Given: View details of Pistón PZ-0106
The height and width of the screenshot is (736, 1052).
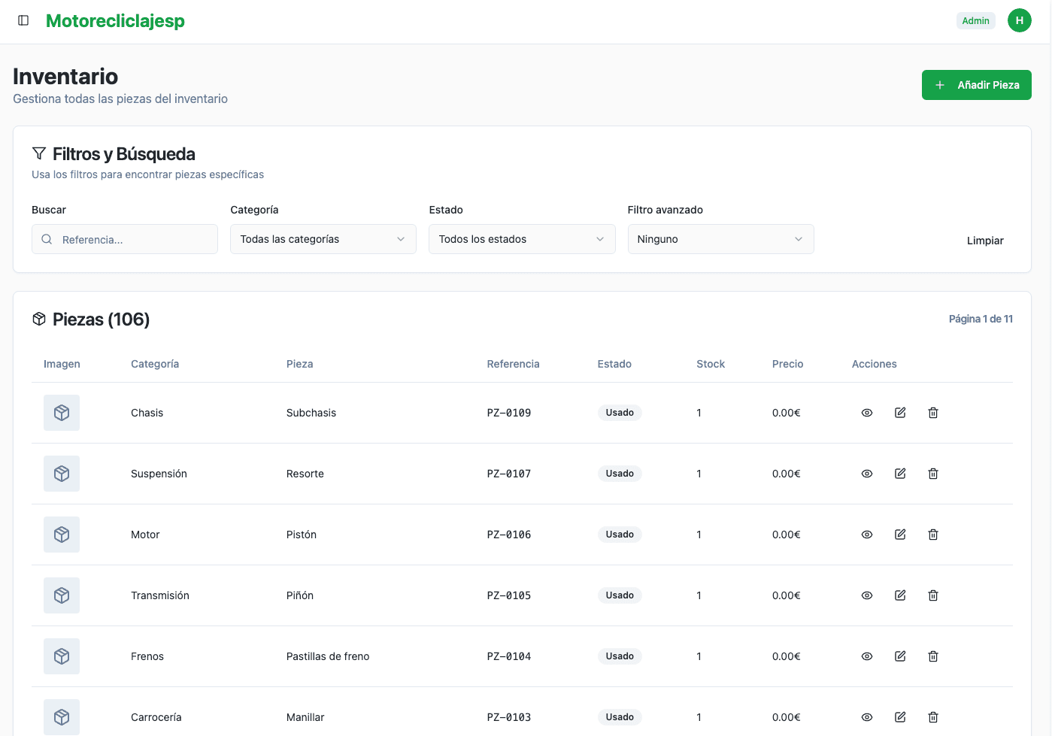Looking at the screenshot, I should [867, 535].
